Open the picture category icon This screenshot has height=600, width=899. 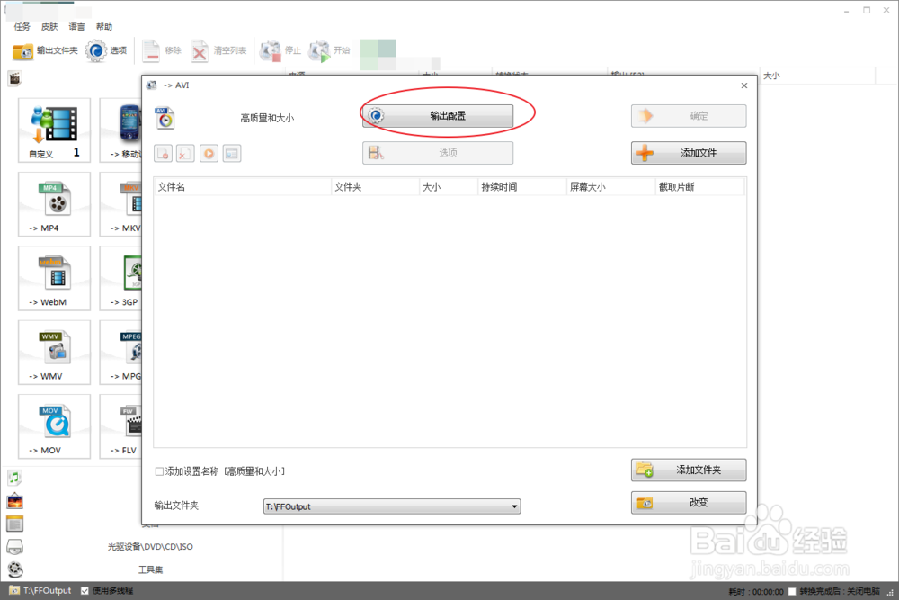click(15, 501)
